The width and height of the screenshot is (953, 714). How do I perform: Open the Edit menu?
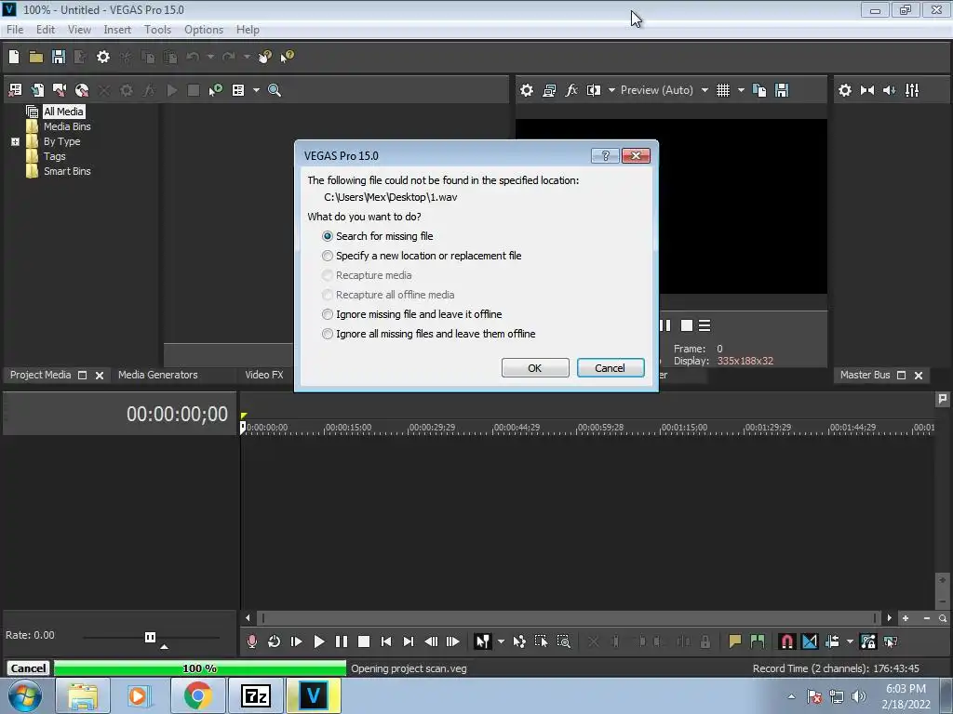click(45, 30)
